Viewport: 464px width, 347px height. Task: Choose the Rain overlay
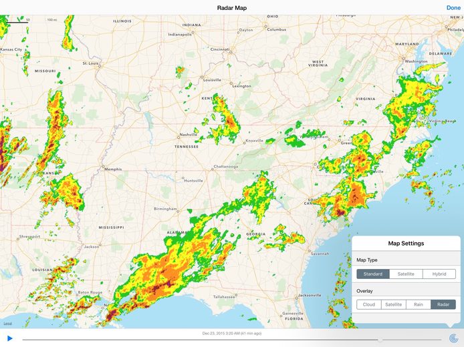click(x=419, y=304)
